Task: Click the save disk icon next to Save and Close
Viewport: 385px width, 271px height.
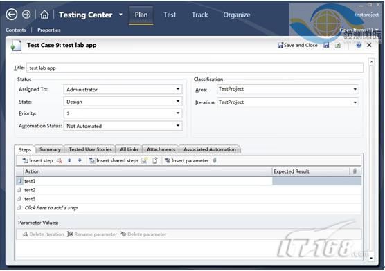Action: tap(326, 45)
